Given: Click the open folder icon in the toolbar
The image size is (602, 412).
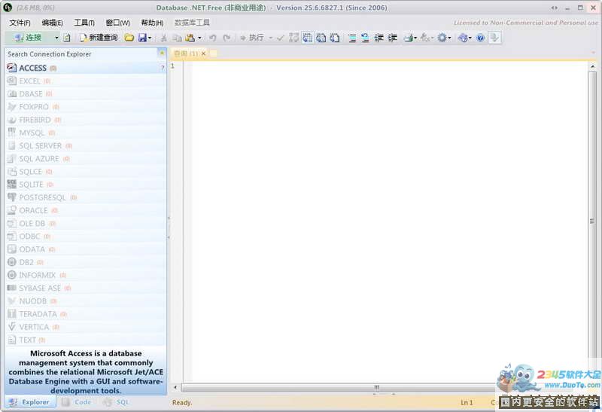Looking at the screenshot, I should pos(129,38).
